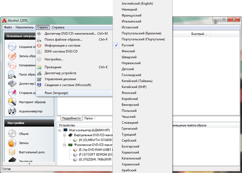This screenshot has width=242, height=173.
Task: Switch to the Папки tab
Action: (x=88, y=118)
